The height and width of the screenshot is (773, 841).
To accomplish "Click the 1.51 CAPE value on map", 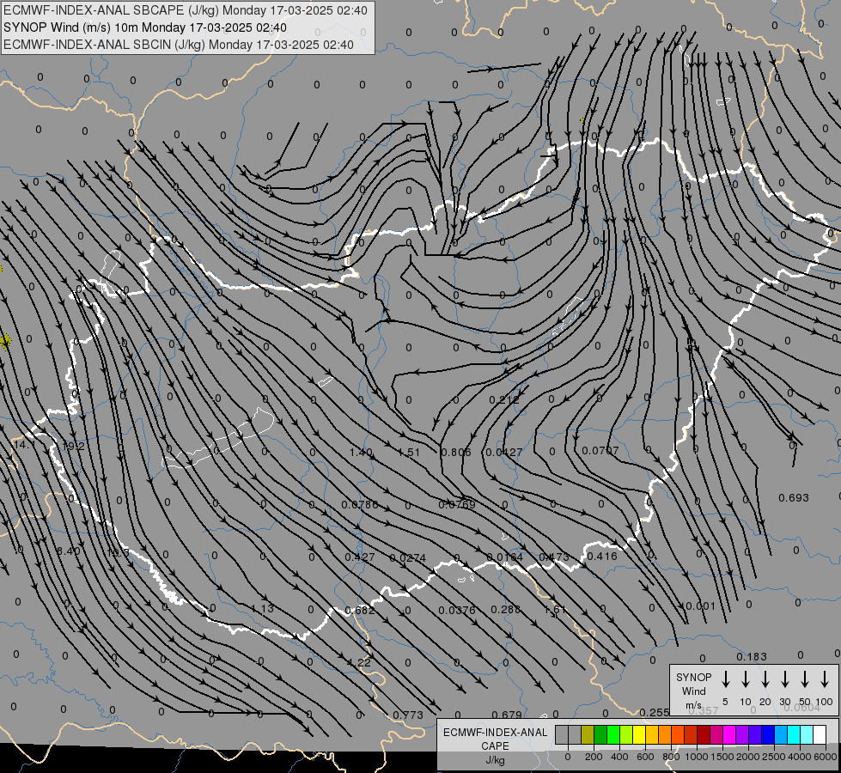I will point(408,453).
